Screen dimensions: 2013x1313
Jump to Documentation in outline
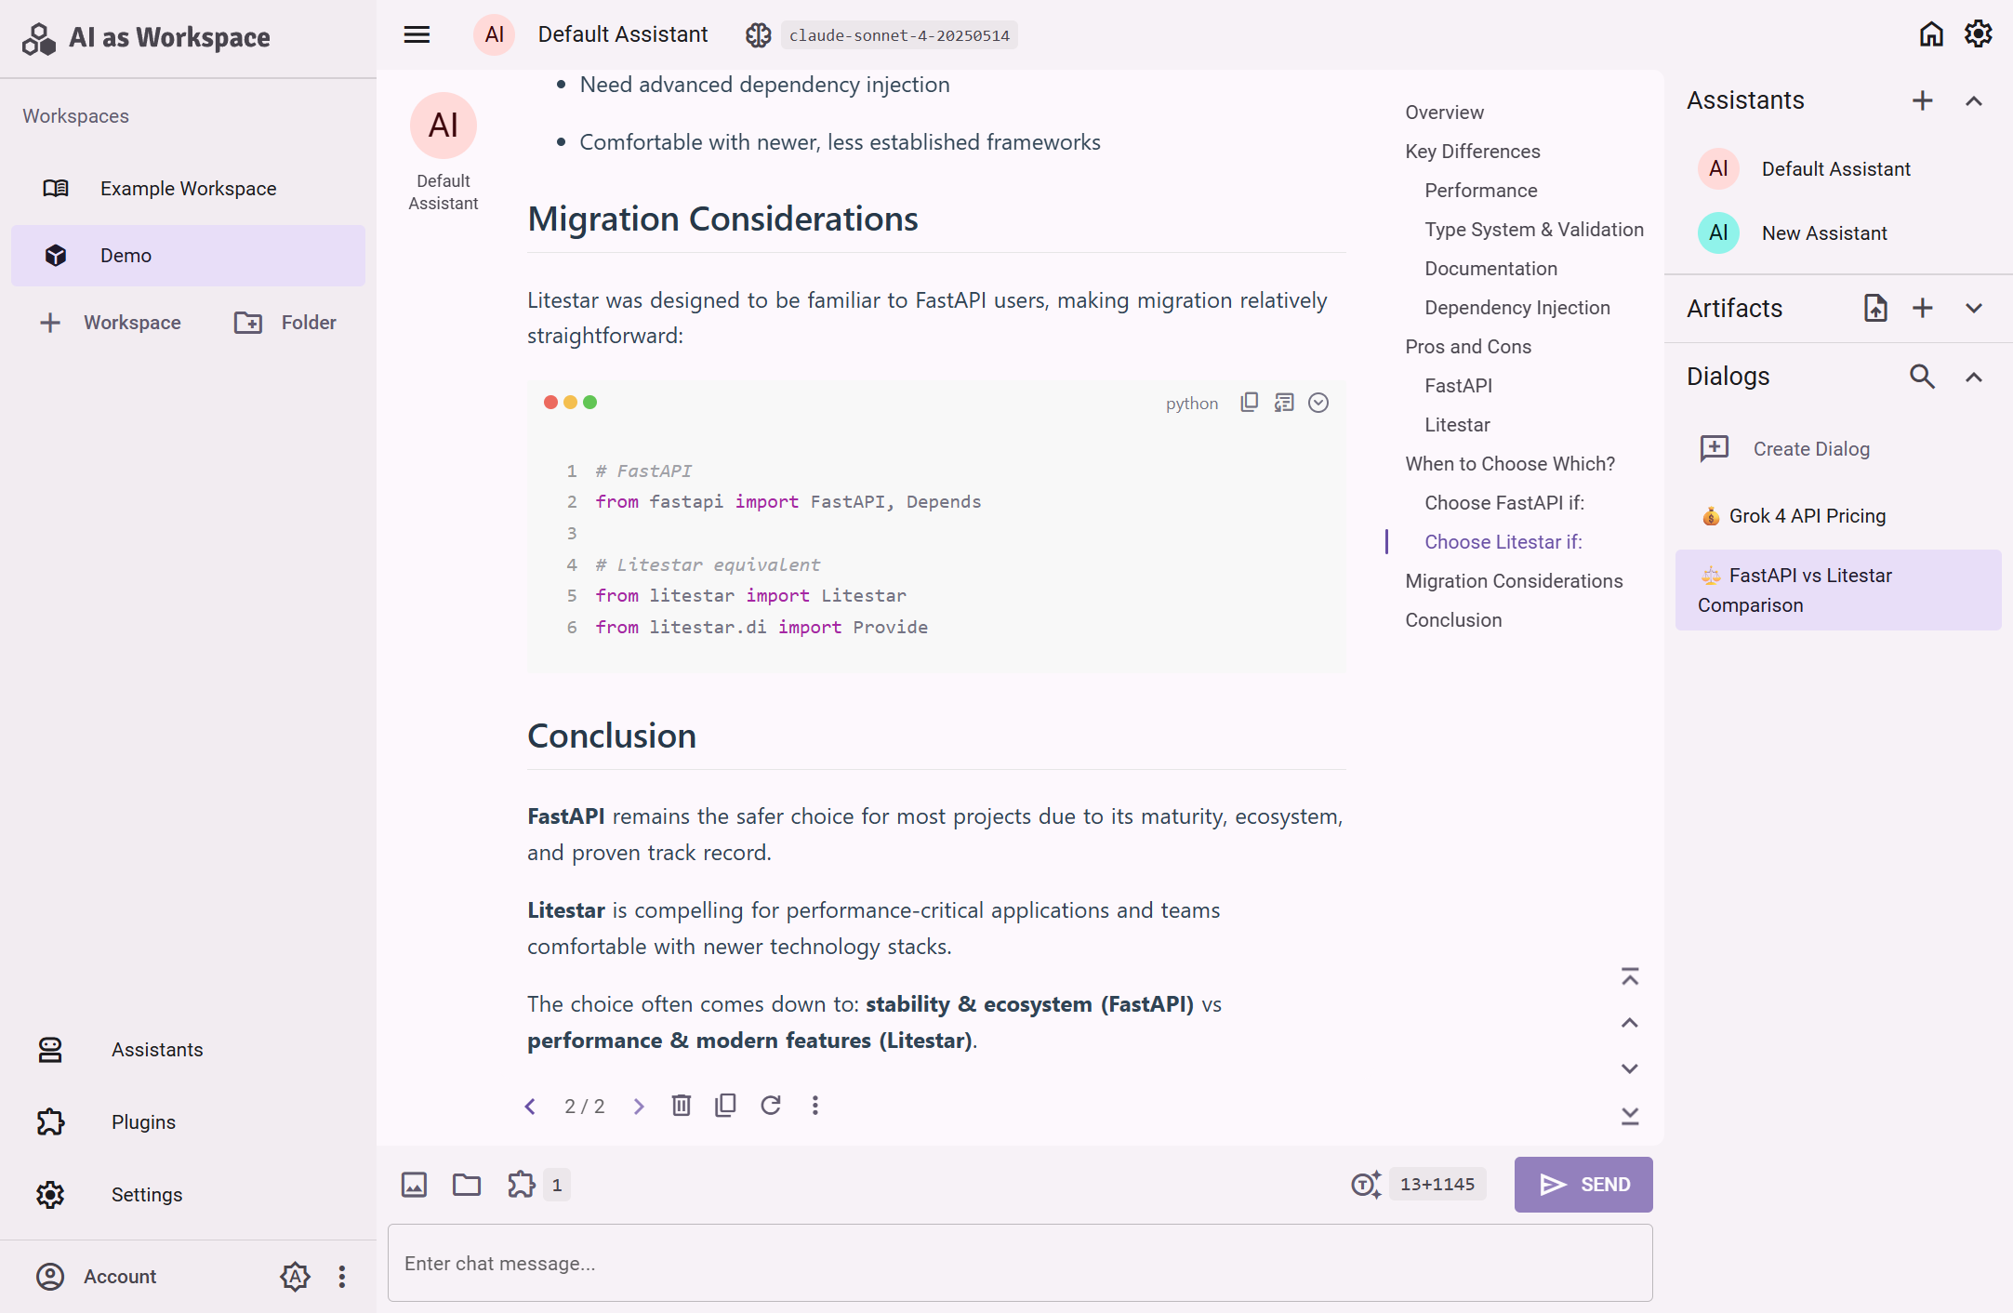(x=1490, y=269)
